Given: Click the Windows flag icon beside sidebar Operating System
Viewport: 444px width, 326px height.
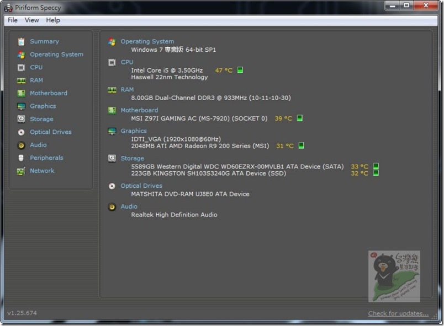Looking at the screenshot, I should tap(21, 55).
